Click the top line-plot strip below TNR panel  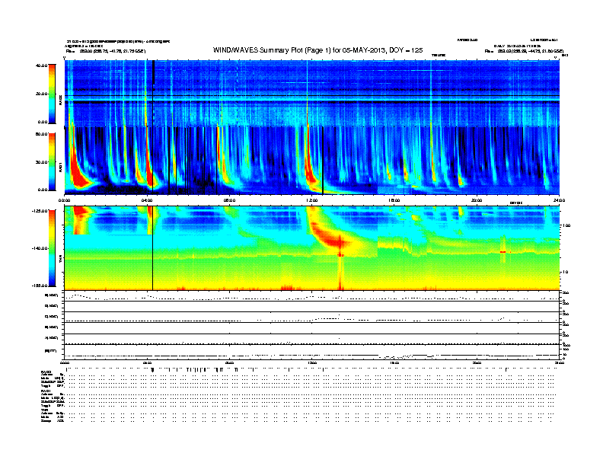click(312, 296)
